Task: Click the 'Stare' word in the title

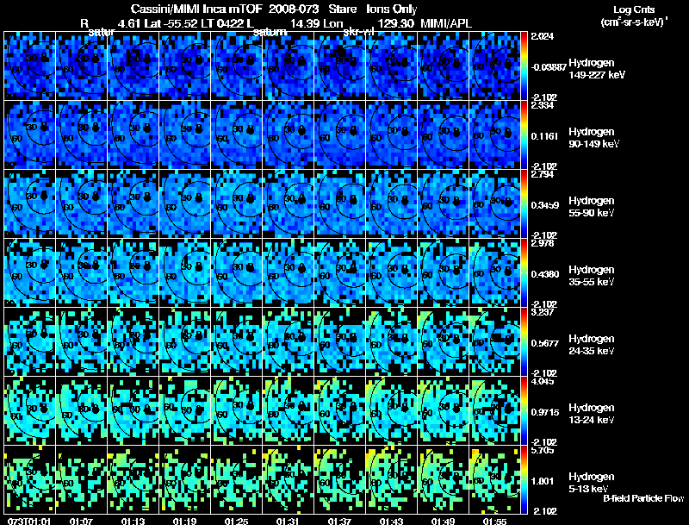Action: (x=342, y=9)
